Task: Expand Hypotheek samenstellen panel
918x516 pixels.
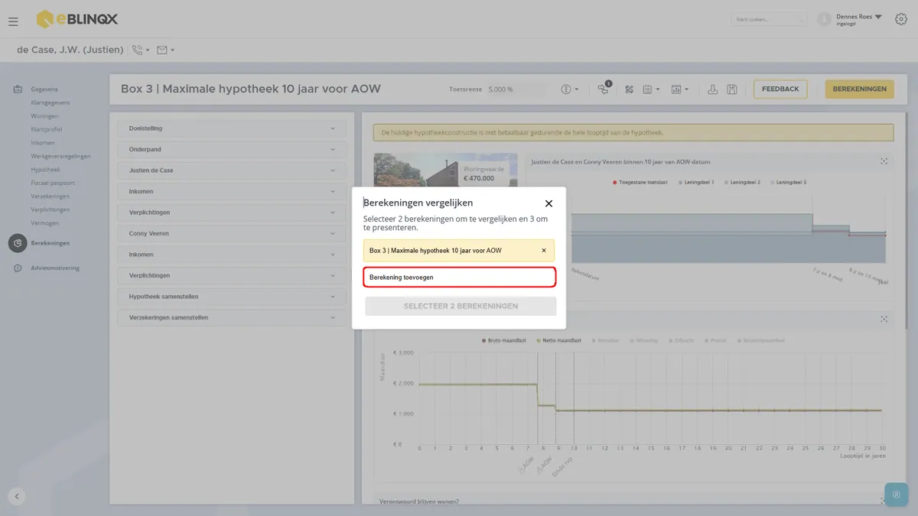Action: 232,297
